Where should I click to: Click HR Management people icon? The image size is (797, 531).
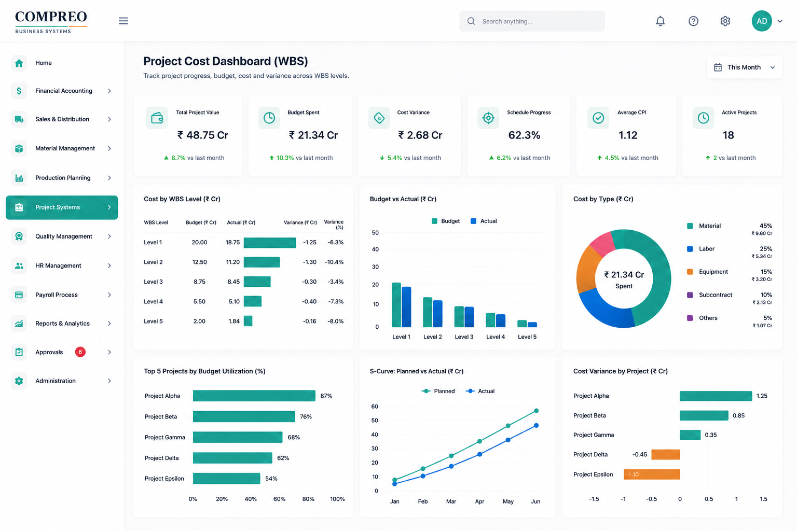[x=19, y=265]
